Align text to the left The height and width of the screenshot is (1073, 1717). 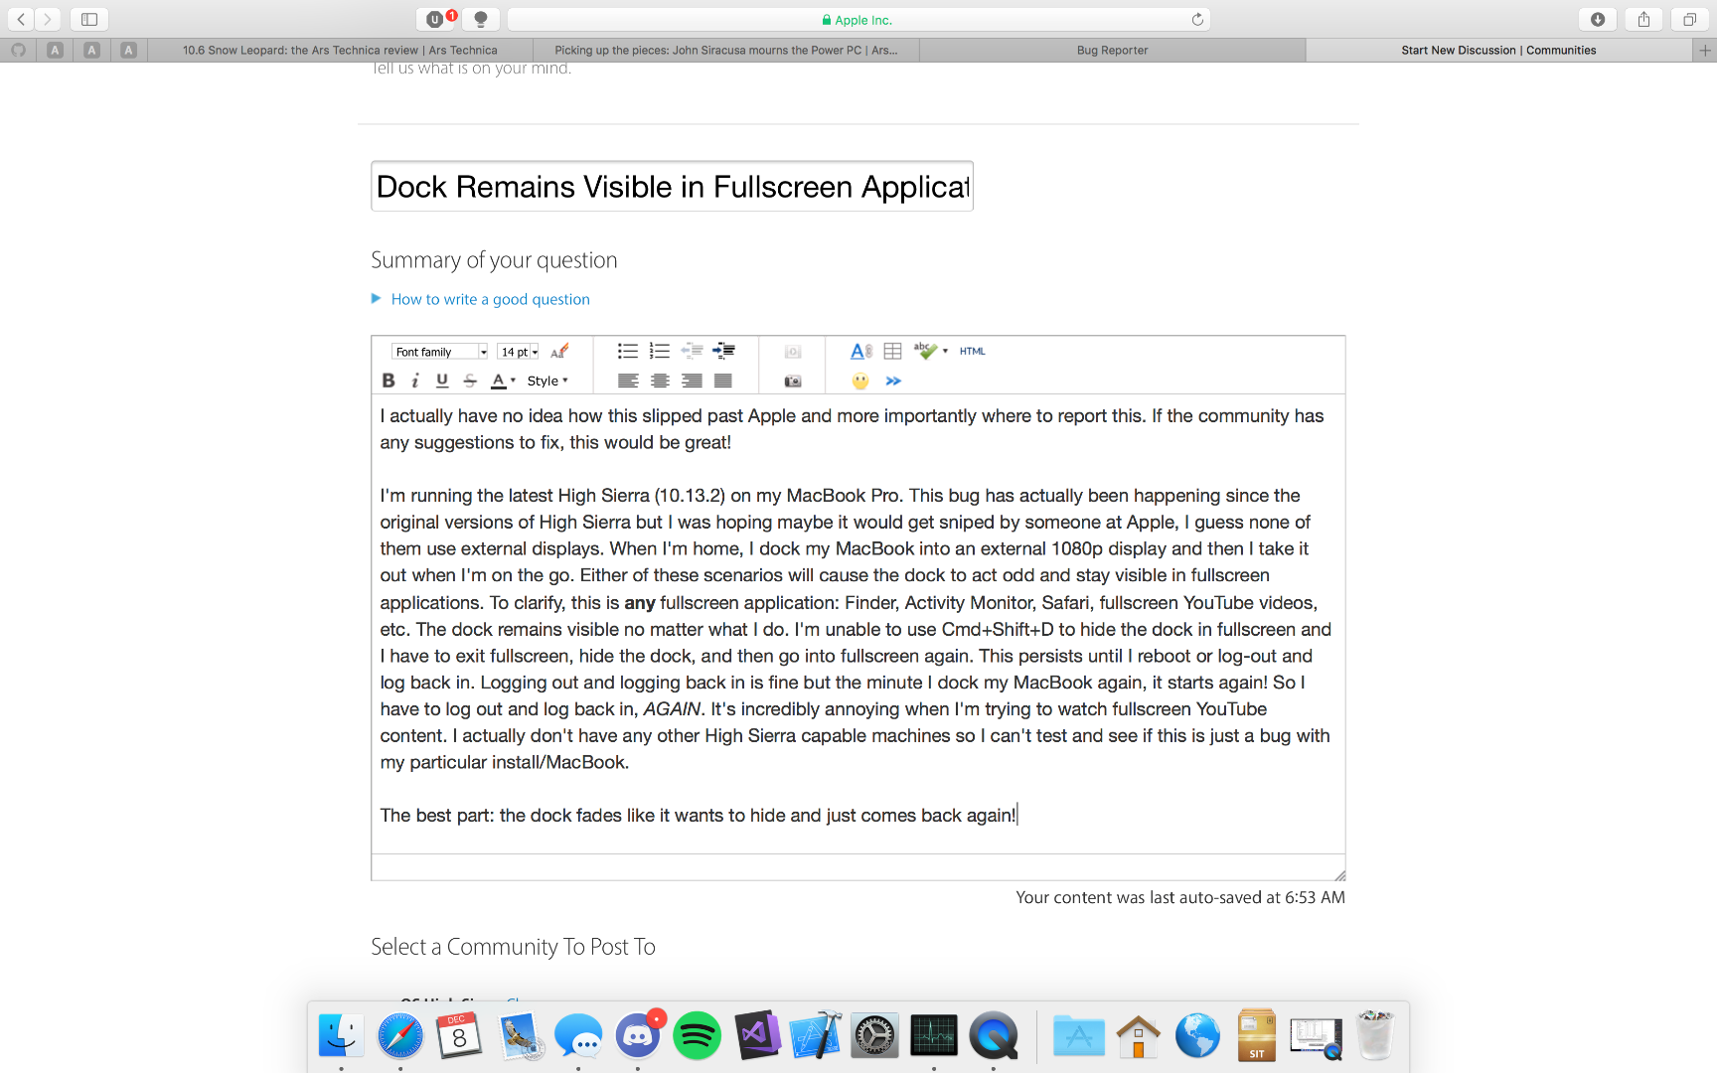(628, 381)
